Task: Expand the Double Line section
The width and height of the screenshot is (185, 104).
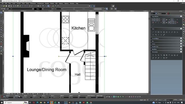Action: point(181,47)
